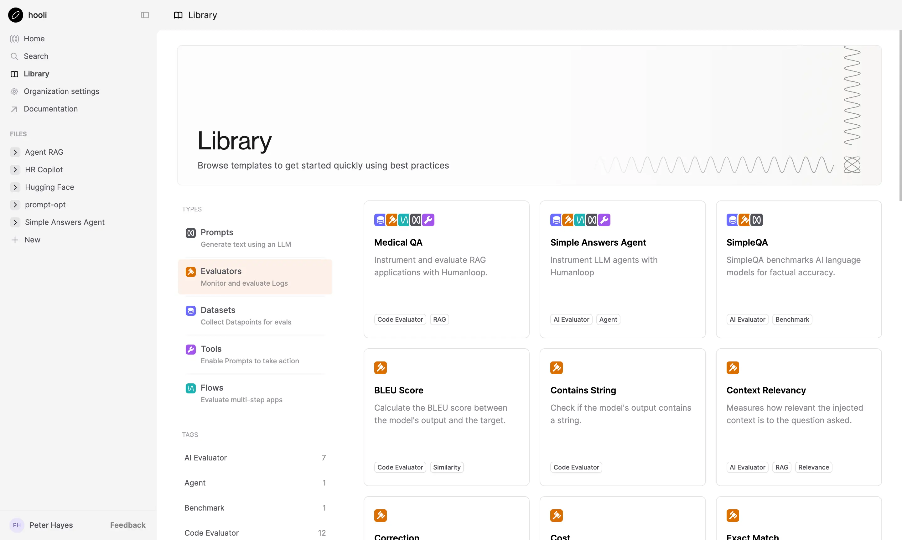Click the plus icon beside New
This screenshot has width=902, height=540.
click(x=15, y=240)
